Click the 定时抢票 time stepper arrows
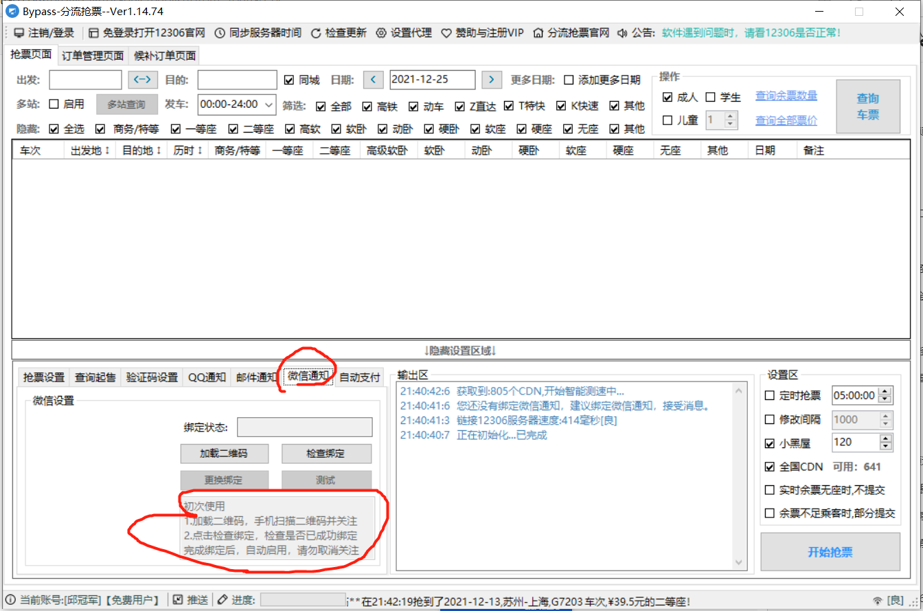 (885, 395)
